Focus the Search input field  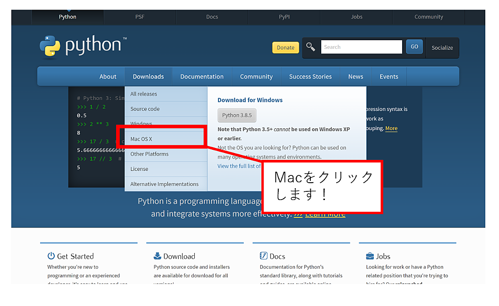(x=361, y=47)
